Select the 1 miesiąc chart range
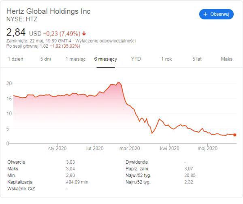Viewport: 243px width, 204px height. 75,59
